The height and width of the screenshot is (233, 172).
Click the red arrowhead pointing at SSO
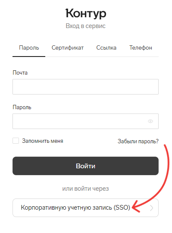click(136, 207)
